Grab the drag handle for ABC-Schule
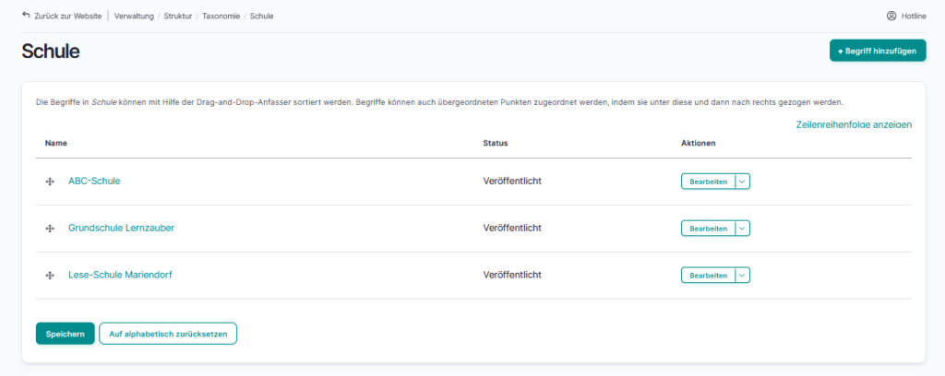The height and width of the screenshot is (376, 945). click(x=50, y=182)
